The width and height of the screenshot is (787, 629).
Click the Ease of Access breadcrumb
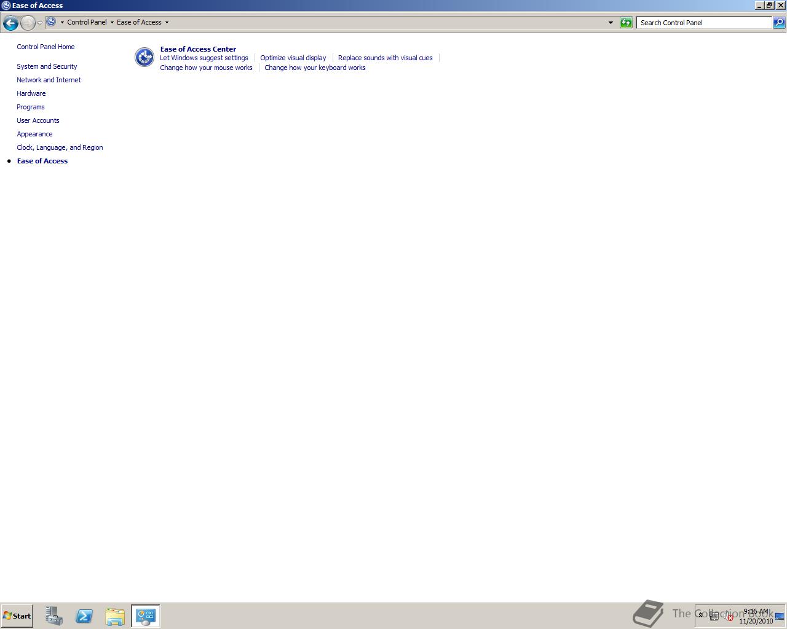139,22
